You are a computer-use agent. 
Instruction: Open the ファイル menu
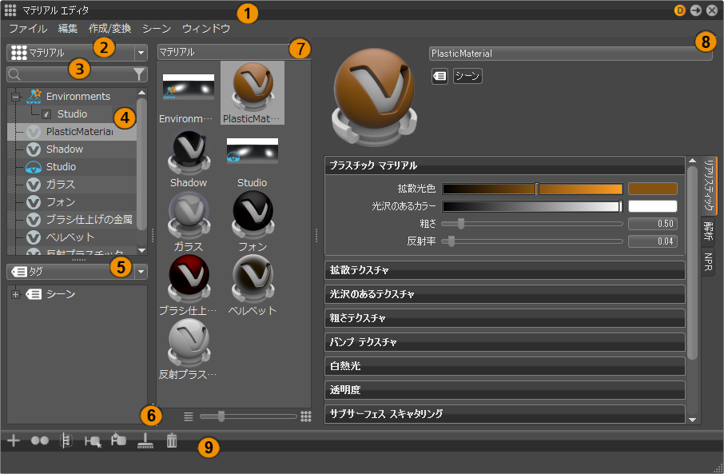(x=28, y=29)
